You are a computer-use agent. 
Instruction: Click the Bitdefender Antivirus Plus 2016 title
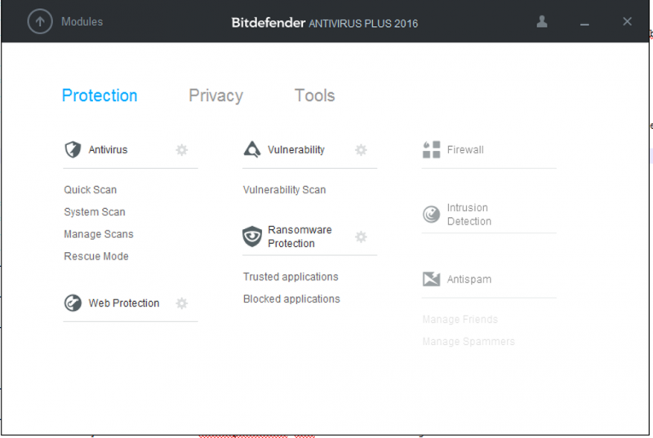pyautogui.click(x=324, y=23)
